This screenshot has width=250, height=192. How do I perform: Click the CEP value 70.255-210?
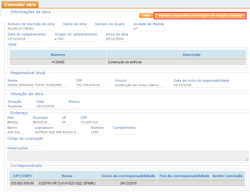click(x=89, y=122)
